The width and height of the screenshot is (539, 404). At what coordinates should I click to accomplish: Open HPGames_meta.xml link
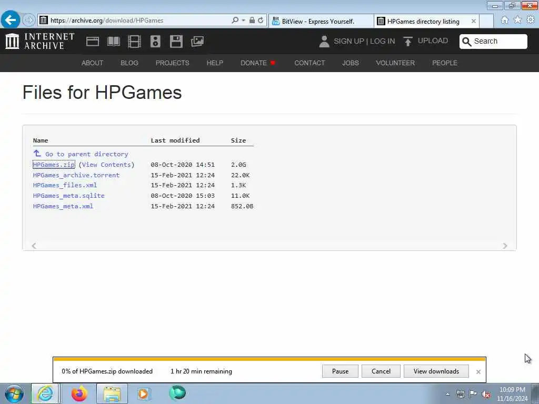[63, 206]
